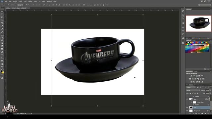Add a Vibrance adjustment

(x=202, y=76)
